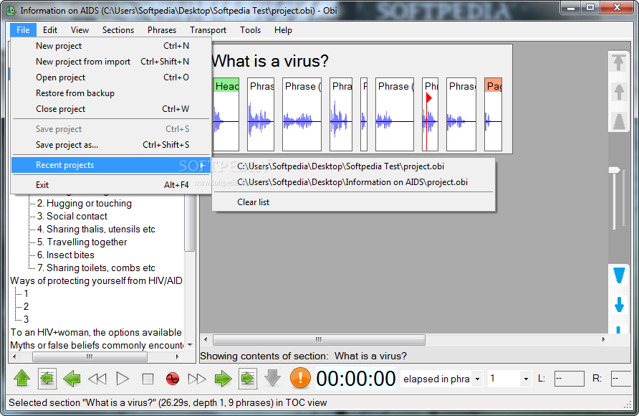Select '6. Insect bites' in TOC
Image resolution: width=639 pixels, height=416 pixels.
pos(66,255)
